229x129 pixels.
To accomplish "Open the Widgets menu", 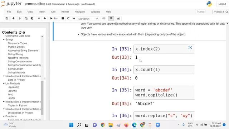I will tap(95, 12).
